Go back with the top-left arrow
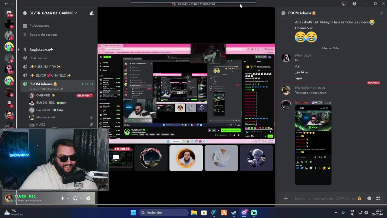The image size is (387, 218). [x=6, y=4]
